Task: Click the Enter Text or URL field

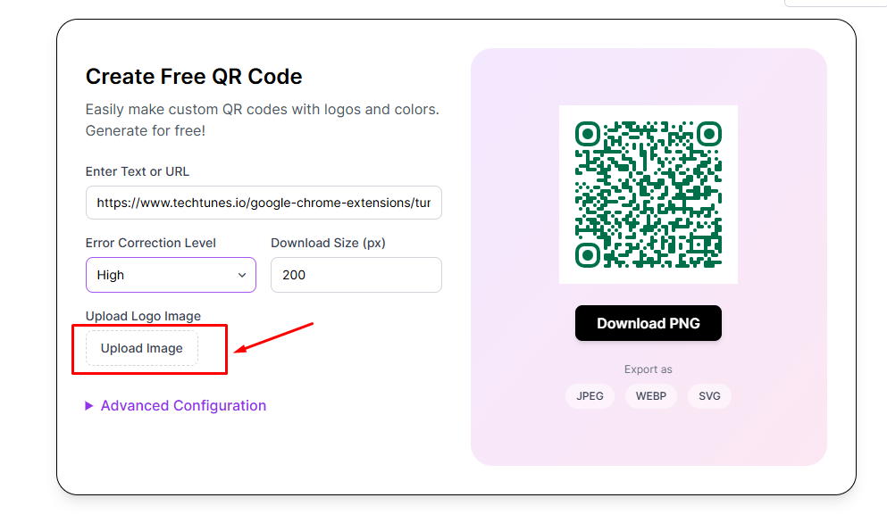Action: (x=264, y=203)
